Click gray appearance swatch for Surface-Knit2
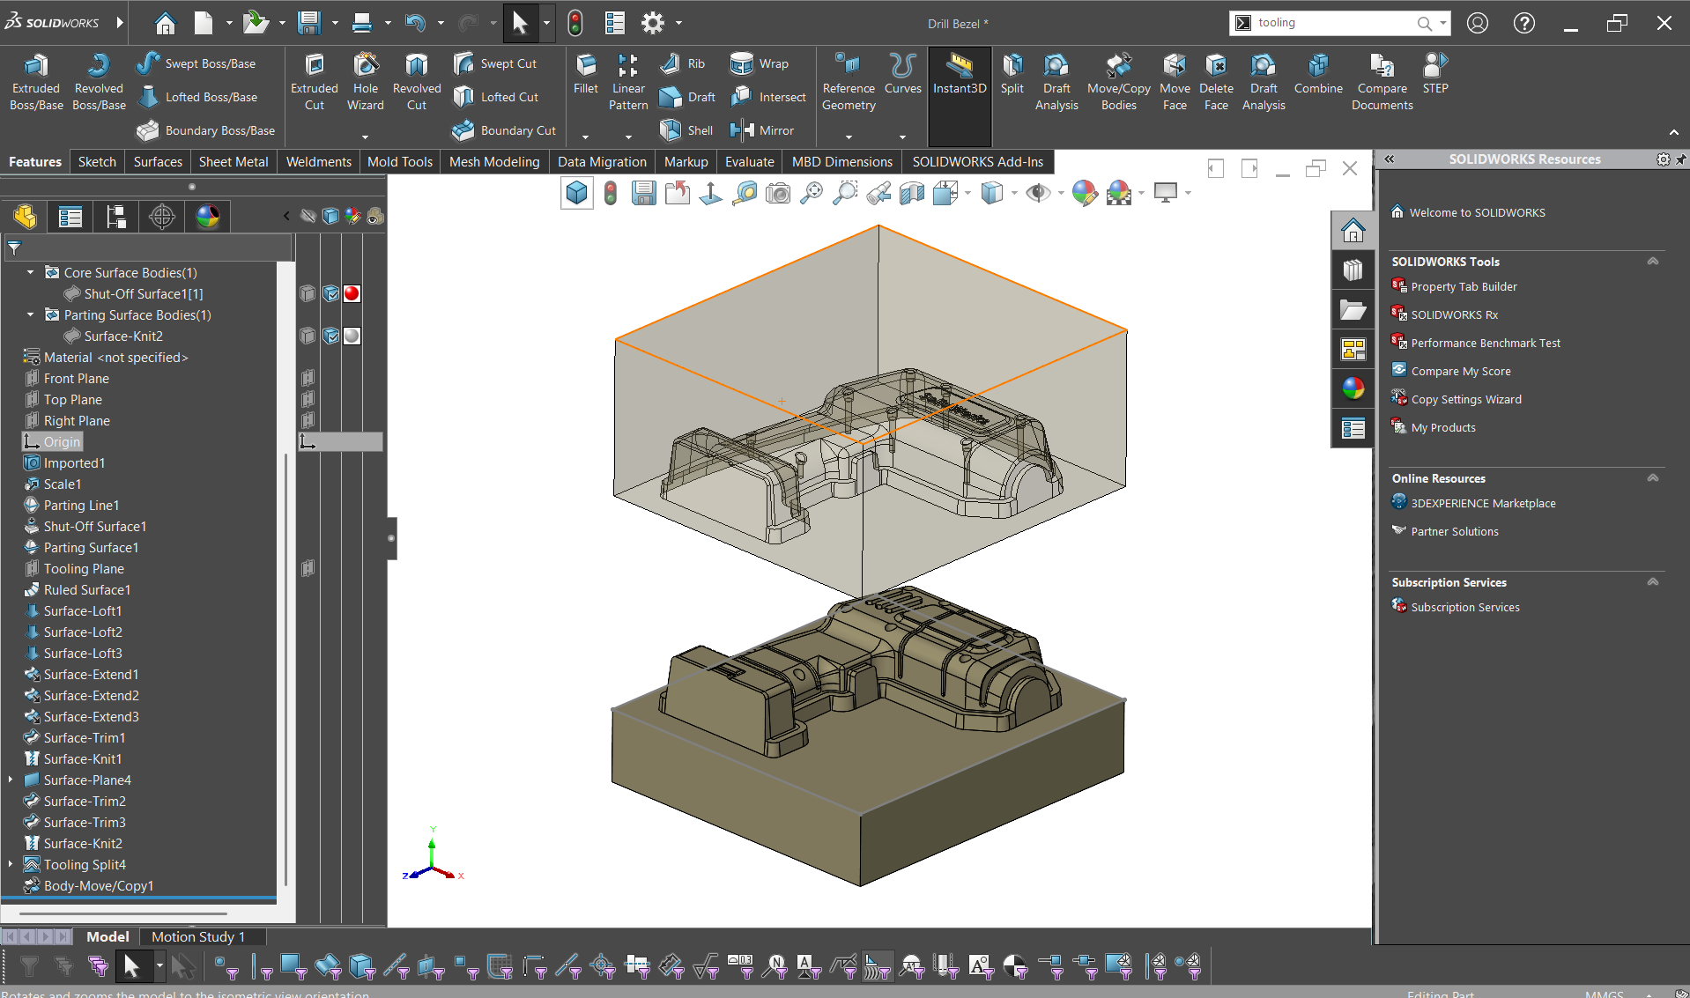Image resolution: width=1690 pixels, height=998 pixels. [x=352, y=336]
